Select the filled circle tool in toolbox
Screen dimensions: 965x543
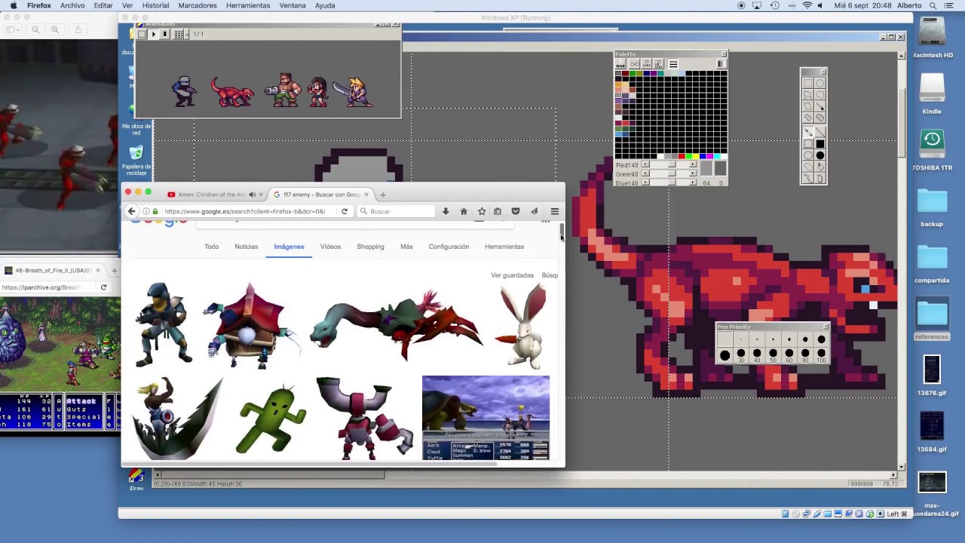(819, 155)
